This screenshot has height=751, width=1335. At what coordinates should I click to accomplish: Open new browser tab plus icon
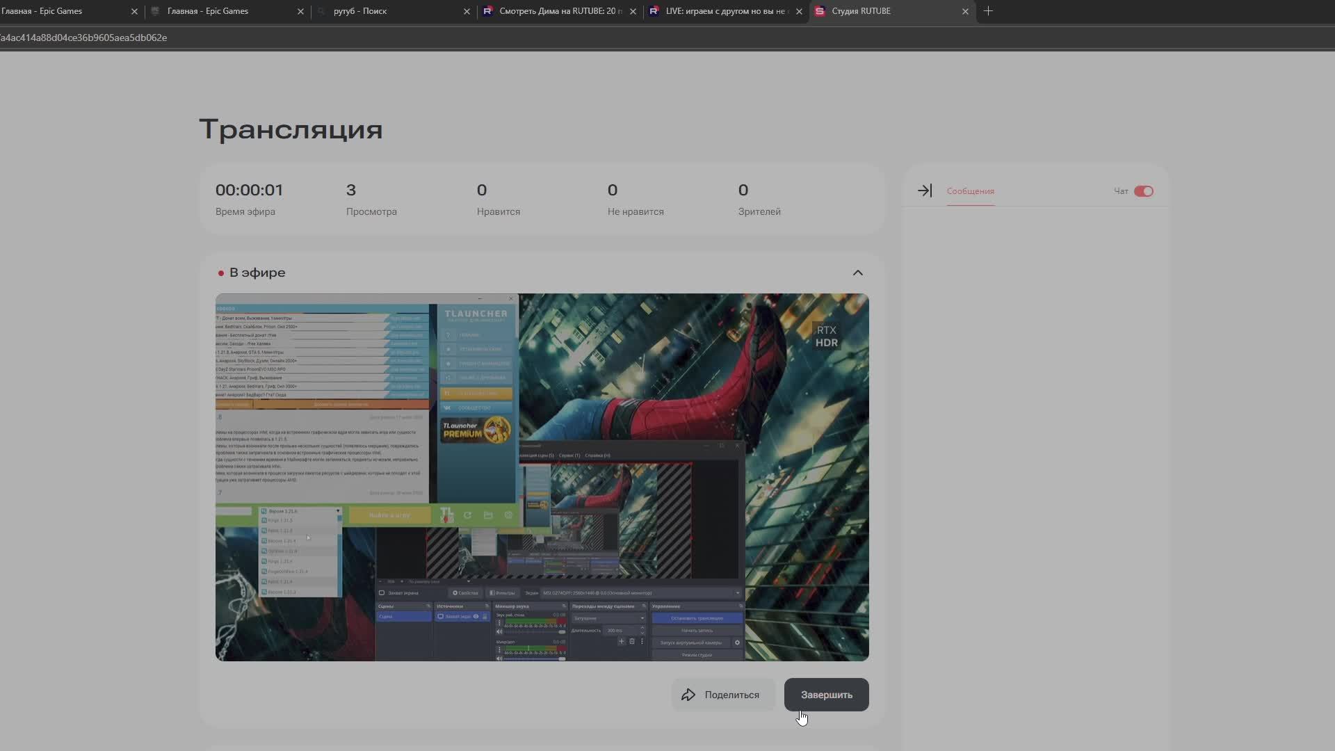pos(988,11)
